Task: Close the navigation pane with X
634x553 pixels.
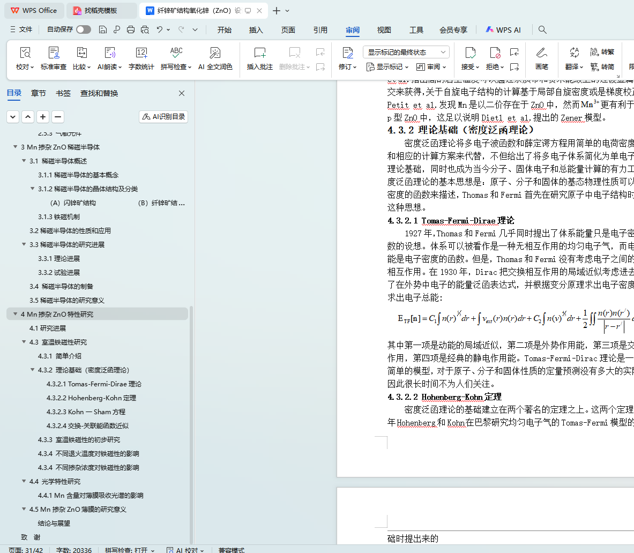Action: [182, 93]
